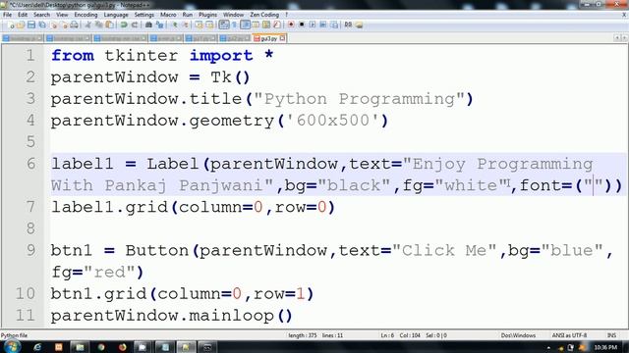
Task: Toggle INS insert mode in the status bar
Action: [611, 335]
